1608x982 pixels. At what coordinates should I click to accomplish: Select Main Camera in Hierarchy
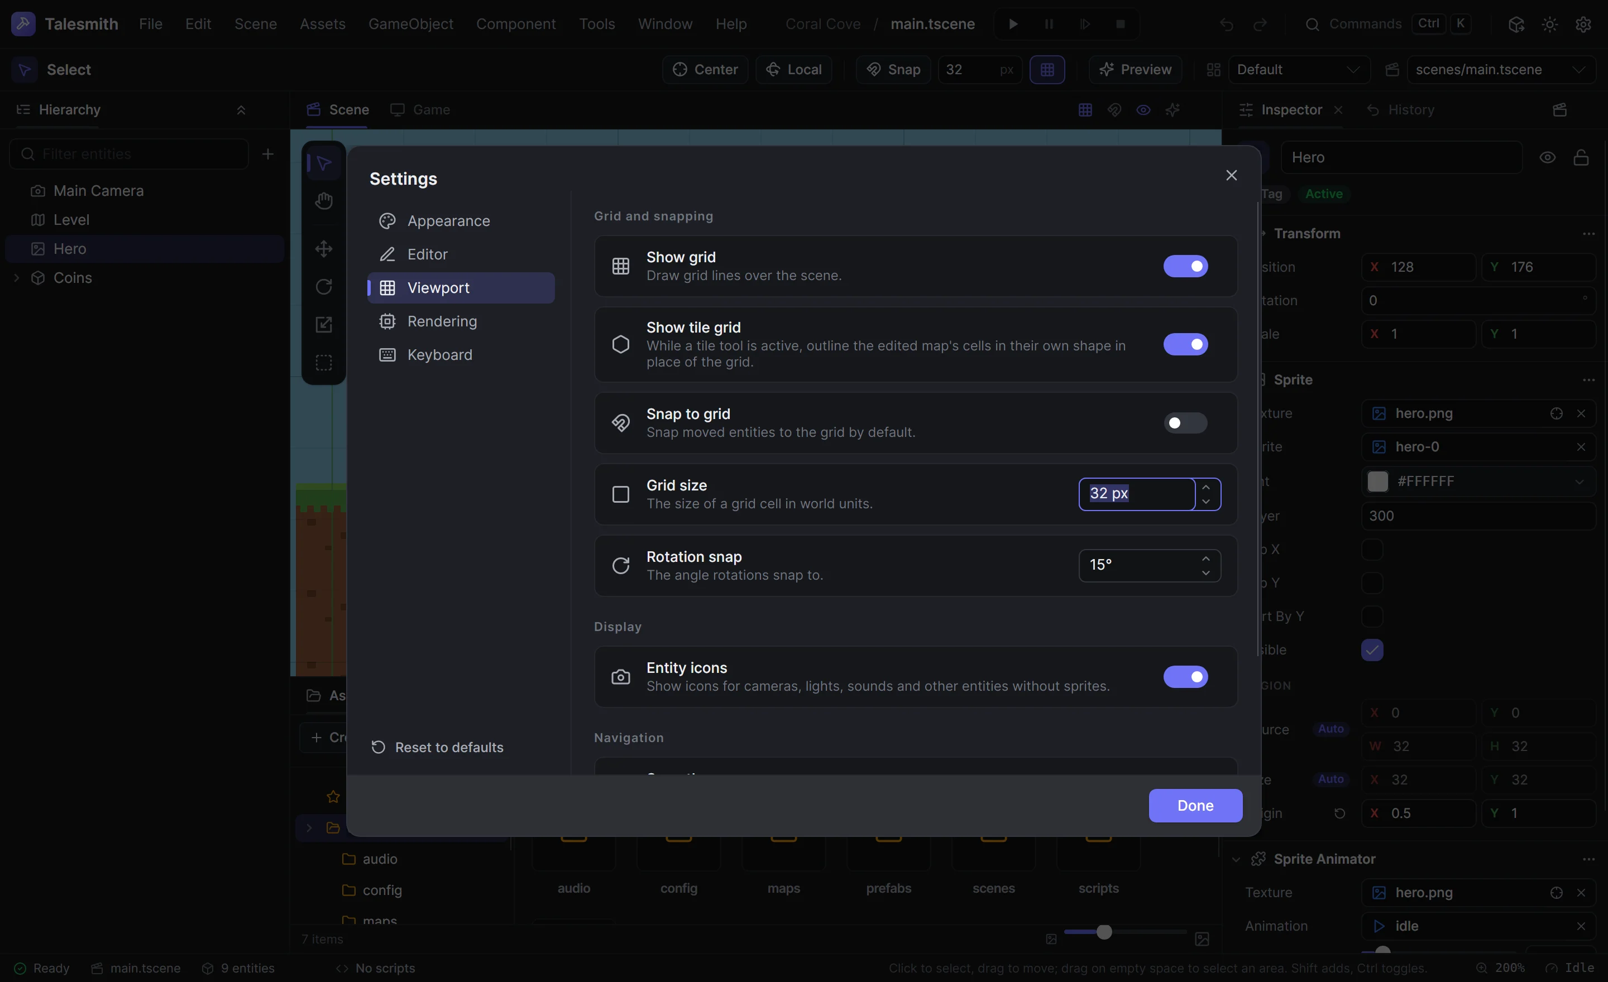click(x=145, y=191)
